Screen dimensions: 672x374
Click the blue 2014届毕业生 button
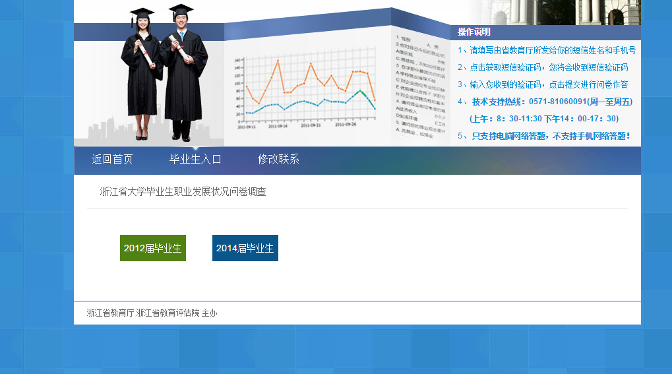click(245, 248)
